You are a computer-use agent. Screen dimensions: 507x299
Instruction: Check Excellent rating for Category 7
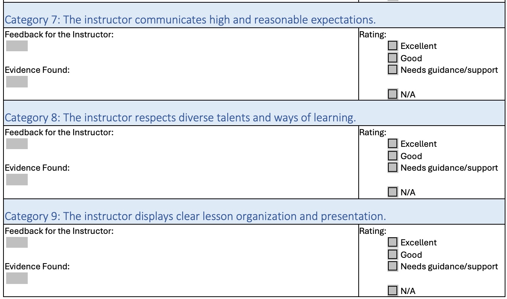(x=393, y=46)
